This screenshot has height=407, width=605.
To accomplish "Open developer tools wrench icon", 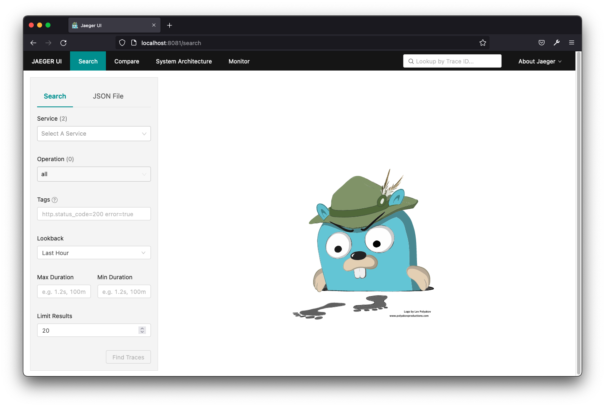I will coord(557,43).
